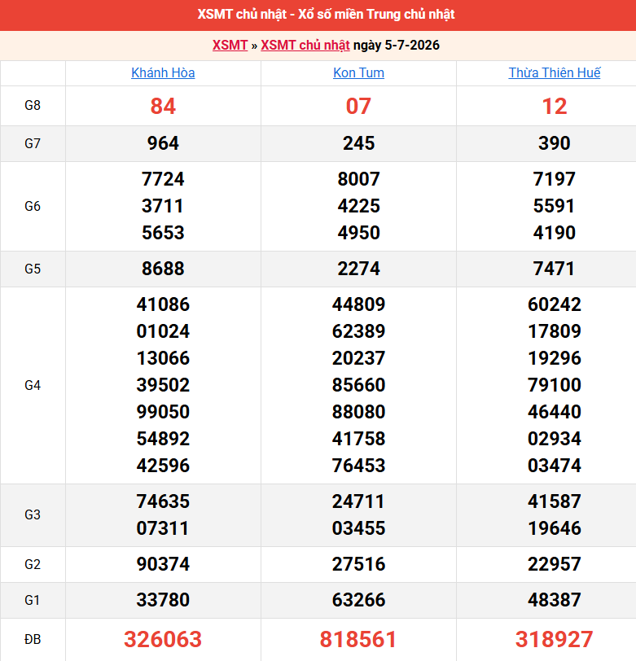Select G4 number 88080
The image size is (636, 661).
[358, 412]
